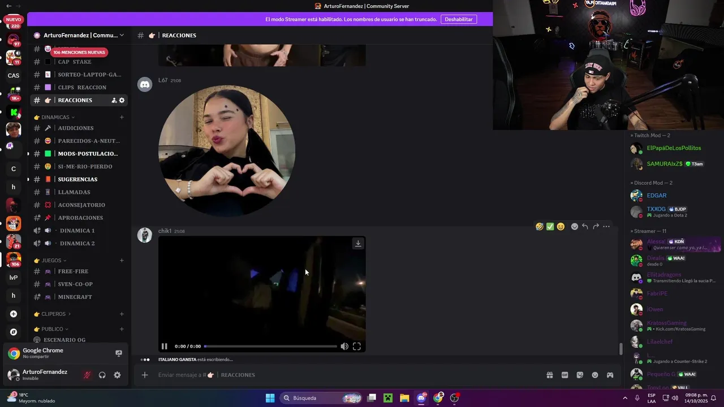This screenshot has height=407, width=724.
Task: Open the Discord icon in the taskbar
Action: 421,398
